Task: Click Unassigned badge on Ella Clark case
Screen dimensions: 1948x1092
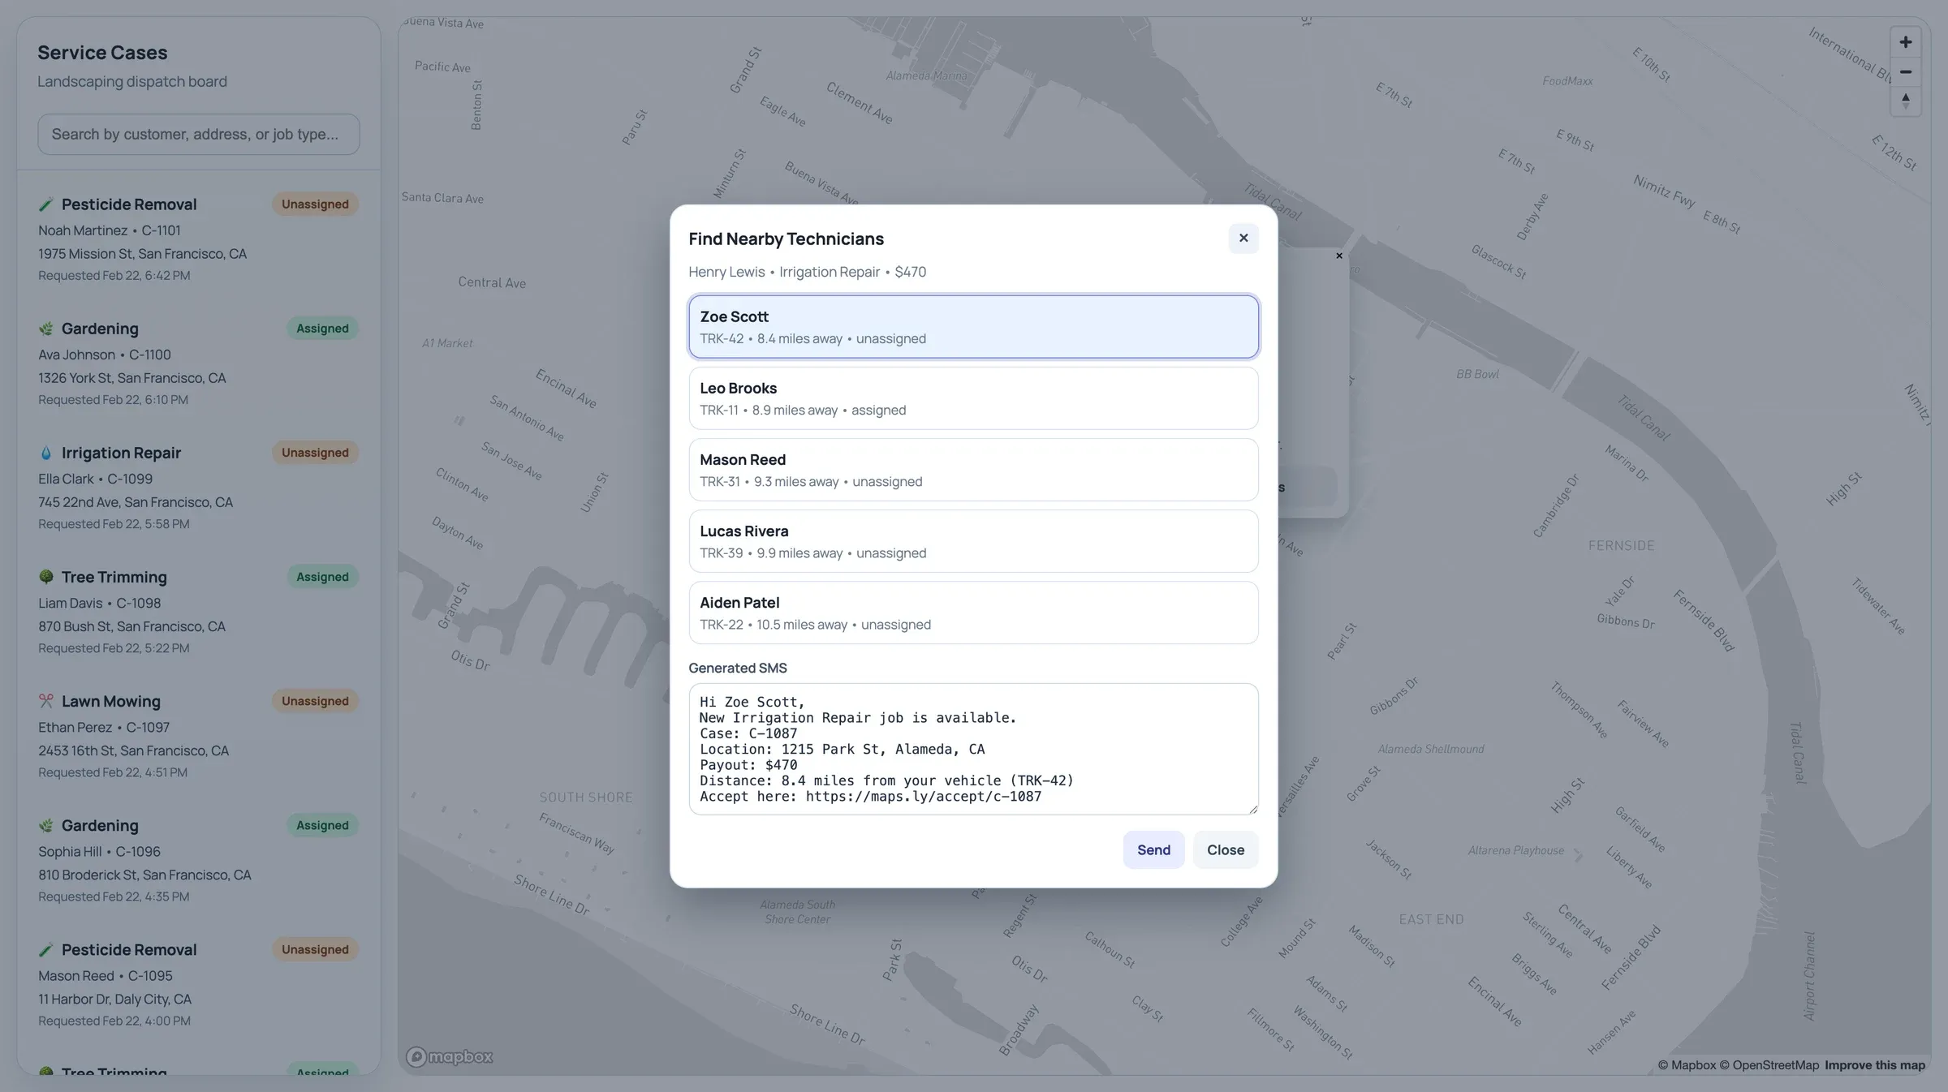Action: (x=315, y=453)
